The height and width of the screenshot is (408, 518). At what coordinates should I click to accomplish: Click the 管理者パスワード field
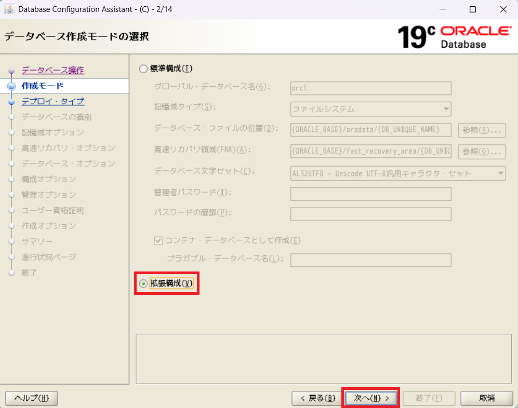pos(370,194)
